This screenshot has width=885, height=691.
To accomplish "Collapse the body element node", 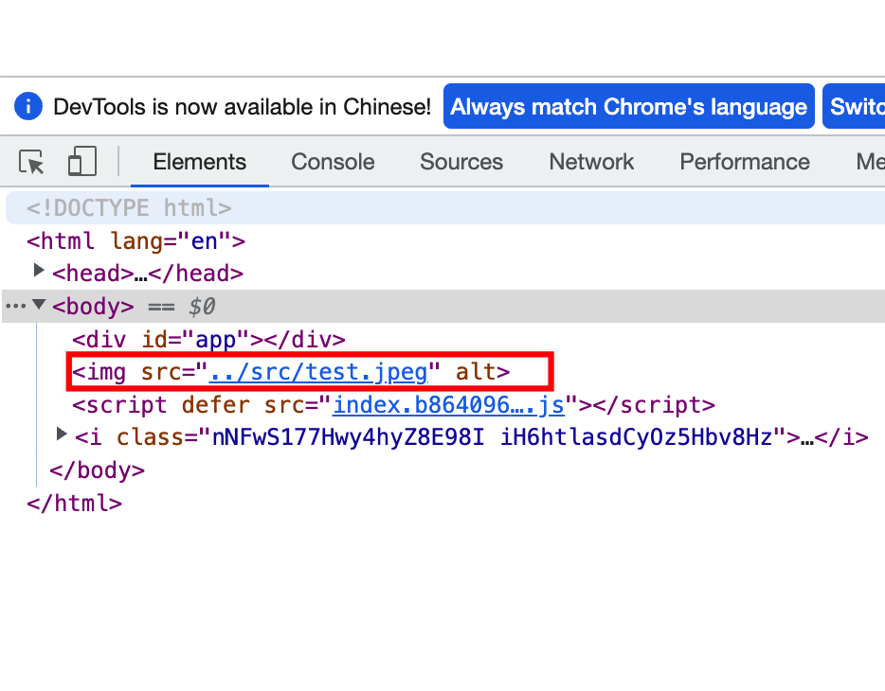I will pyautogui.click(x=39, y=305).
